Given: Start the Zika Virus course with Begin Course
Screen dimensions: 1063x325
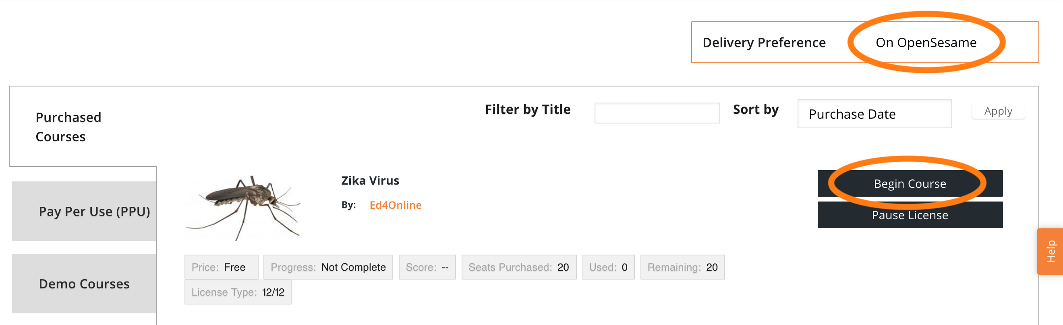Looking at the screenshot, I should pyautogui.click(x=910, y=183).
